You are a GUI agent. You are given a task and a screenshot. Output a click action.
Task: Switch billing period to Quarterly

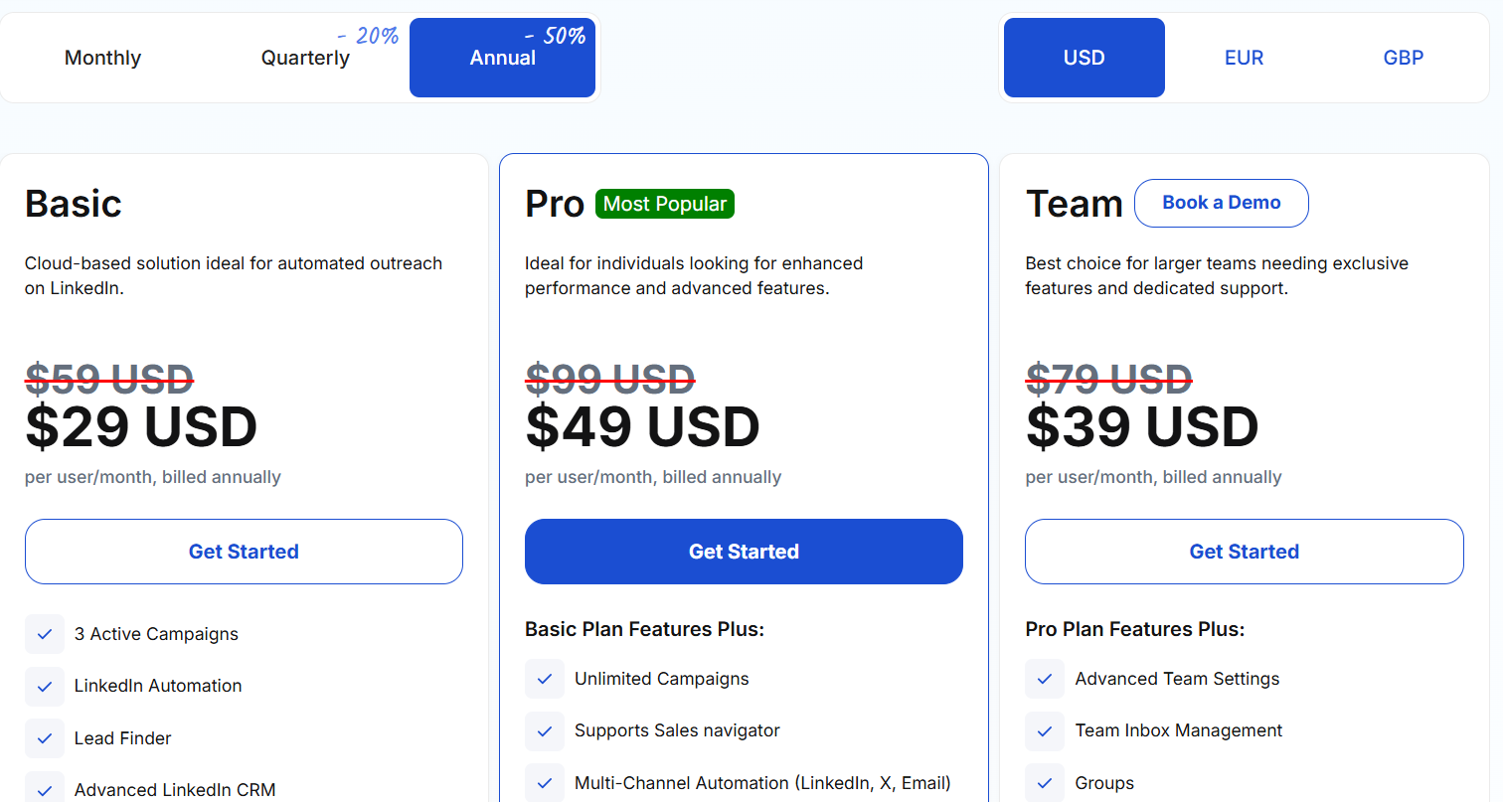click(x=305, y=58)
